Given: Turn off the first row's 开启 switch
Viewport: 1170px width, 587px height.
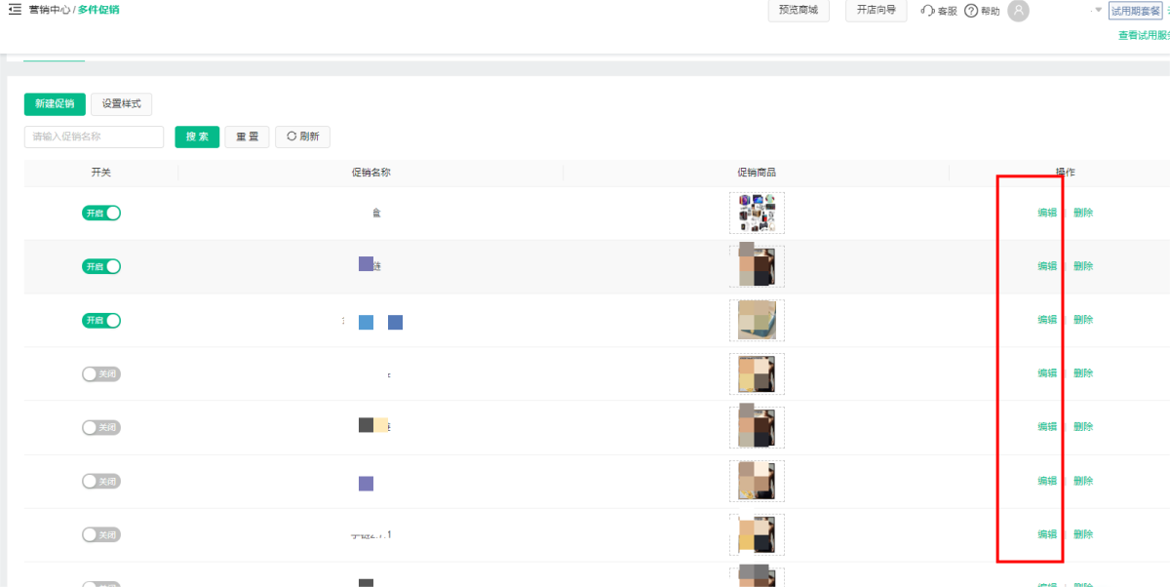Looking at the screenshot, I should tap(101, 213).
